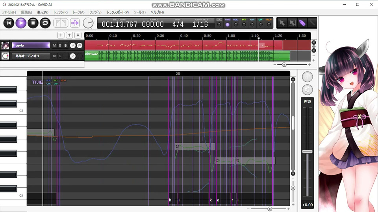Viewport: 378px width, 212px height.
Task: Adjust the piano roll horizontal zoom slider
Action: pyautogui.click(x=270, y=209)
